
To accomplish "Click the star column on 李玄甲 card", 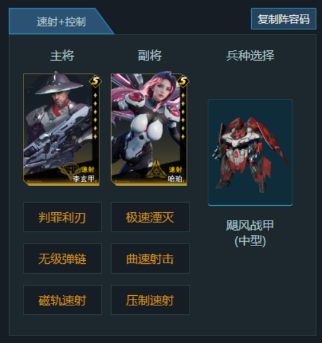I will tap(95, 116).
